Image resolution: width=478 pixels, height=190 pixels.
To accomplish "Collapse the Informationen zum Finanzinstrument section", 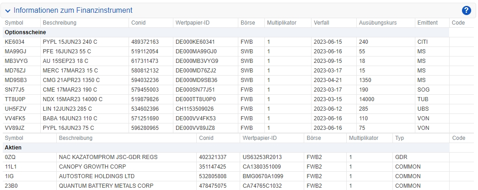I will pyautogui.click(x=8, y=11).
